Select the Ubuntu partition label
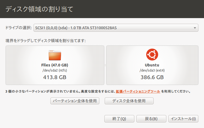 (x=152, y=65)
